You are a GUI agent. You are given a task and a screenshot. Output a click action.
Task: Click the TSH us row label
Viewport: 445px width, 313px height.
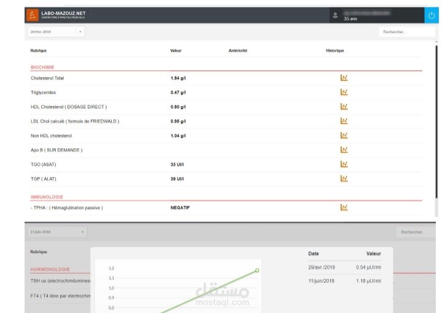coord(60,281)
